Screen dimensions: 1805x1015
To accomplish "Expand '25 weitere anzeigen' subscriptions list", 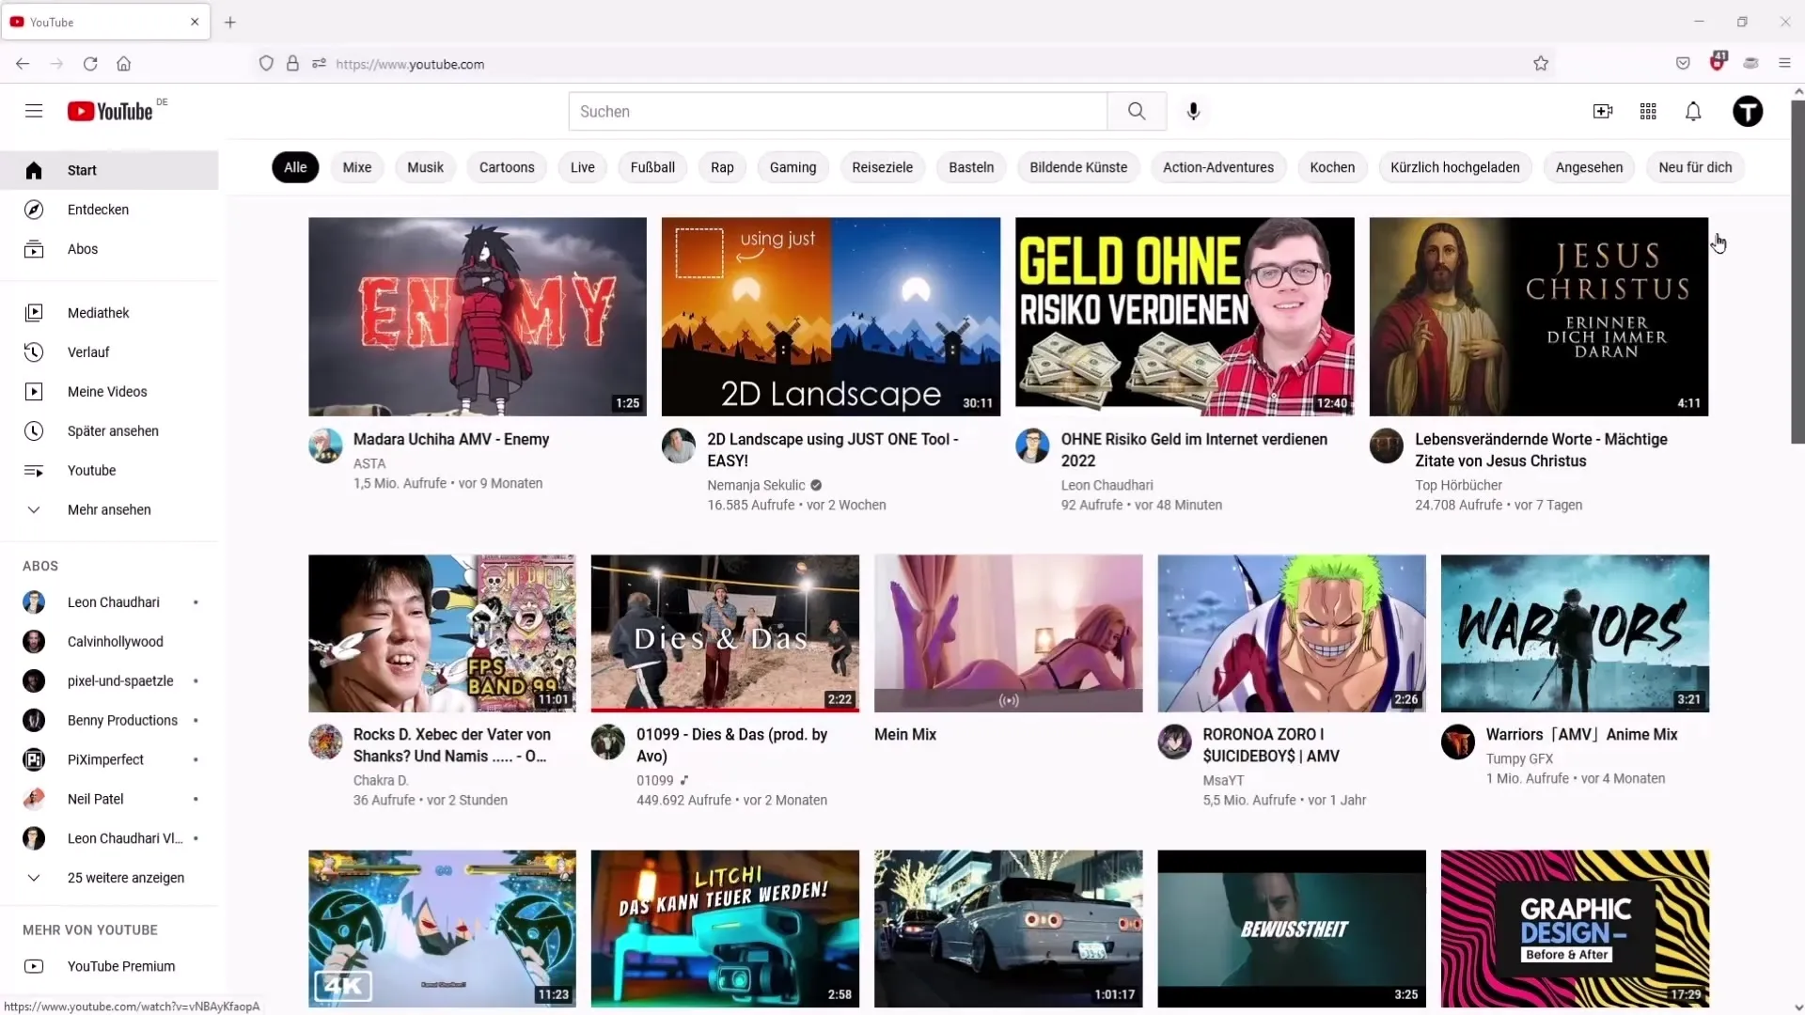I will [125, 878].
